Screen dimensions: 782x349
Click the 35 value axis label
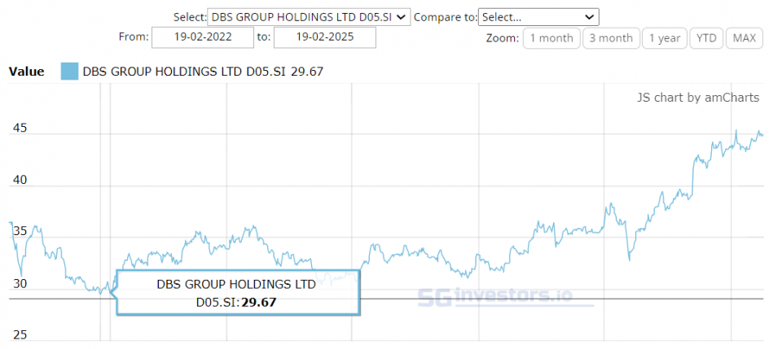point(20,232)
